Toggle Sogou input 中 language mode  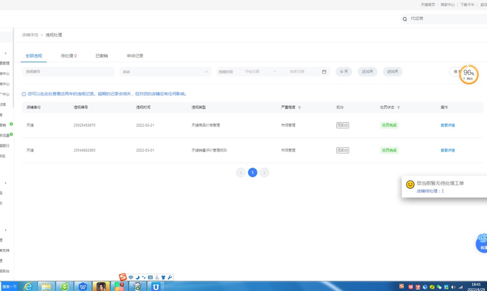(131, 277)
